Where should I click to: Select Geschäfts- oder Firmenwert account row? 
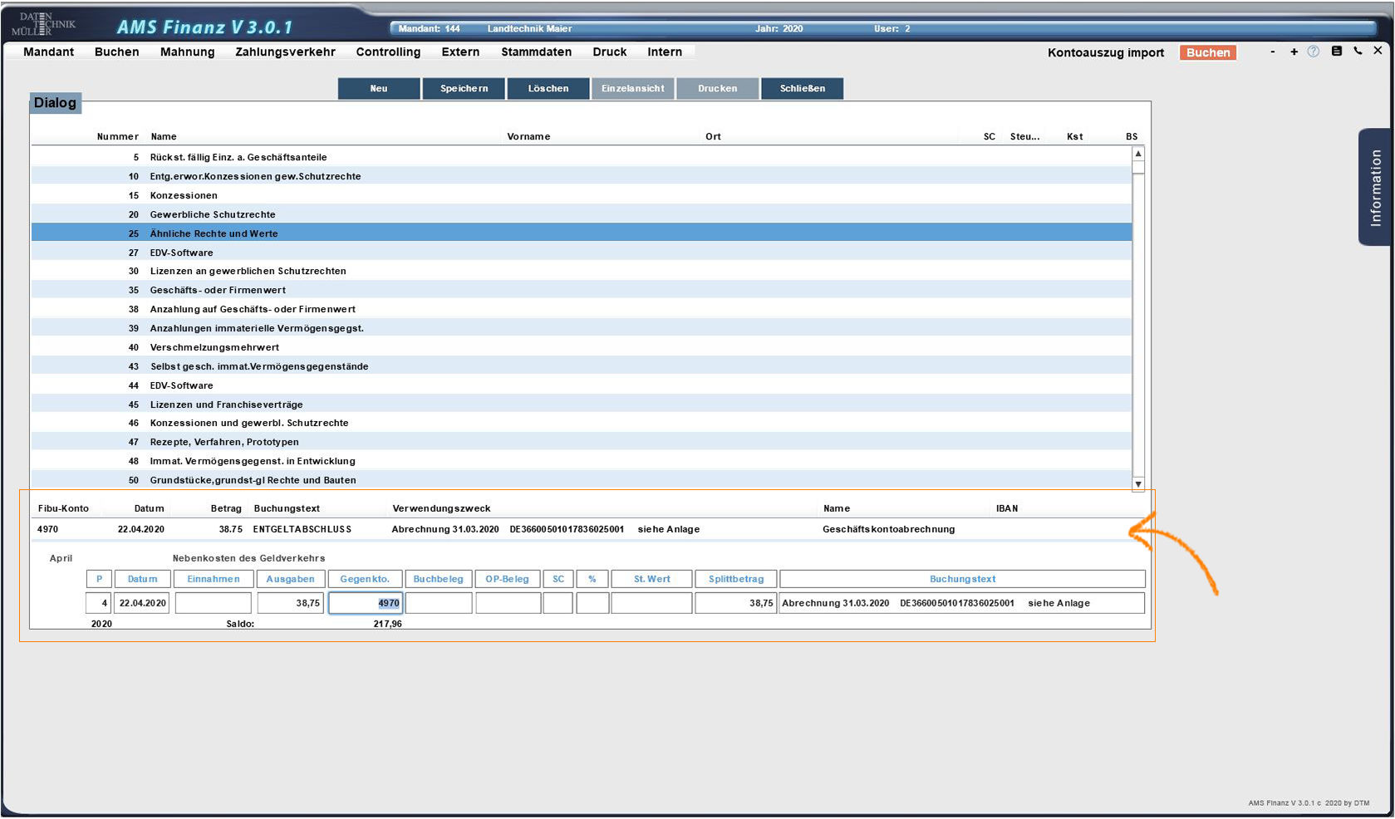coord(218,290)
